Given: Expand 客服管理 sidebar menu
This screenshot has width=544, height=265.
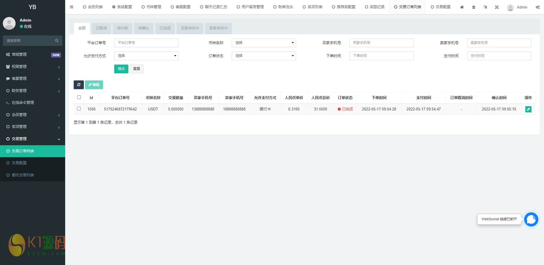Looking at the screenshot, I should point(33,78).
